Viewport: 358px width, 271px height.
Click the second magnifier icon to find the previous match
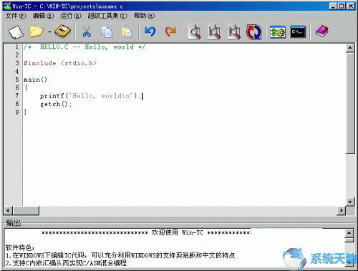point(214,32)
